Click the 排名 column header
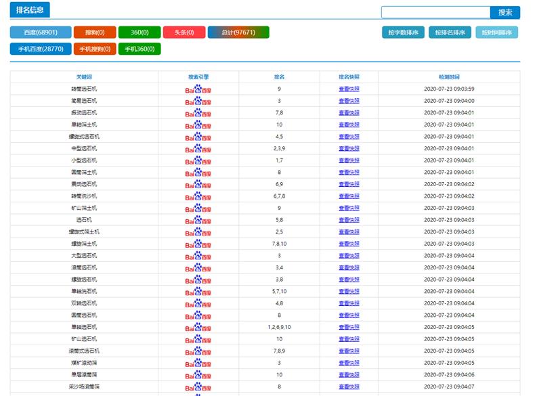 (x=279, y=77)
